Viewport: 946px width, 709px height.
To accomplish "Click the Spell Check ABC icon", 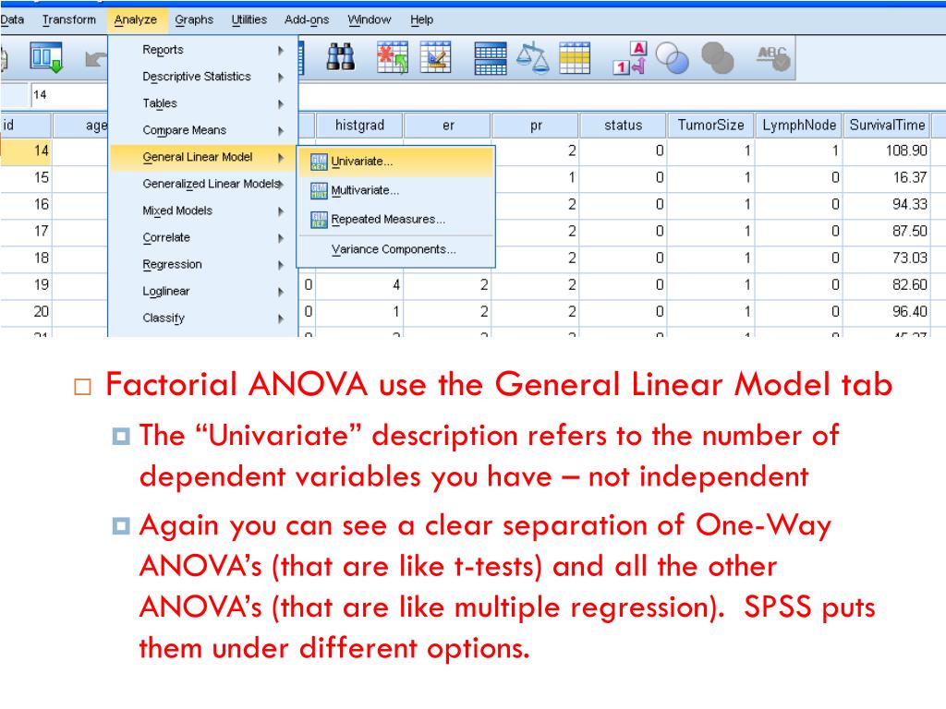I will click(773, 58).
